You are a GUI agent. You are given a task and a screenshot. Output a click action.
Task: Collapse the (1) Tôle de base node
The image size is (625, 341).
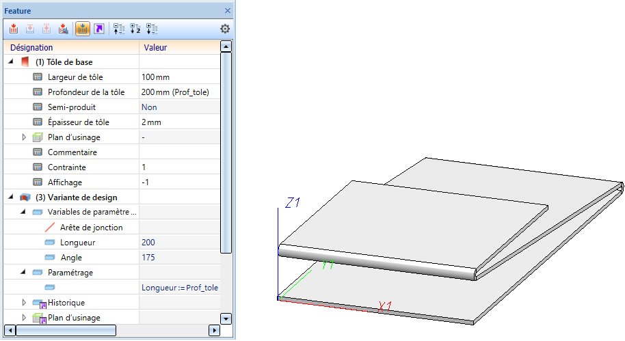coord(11,62)
